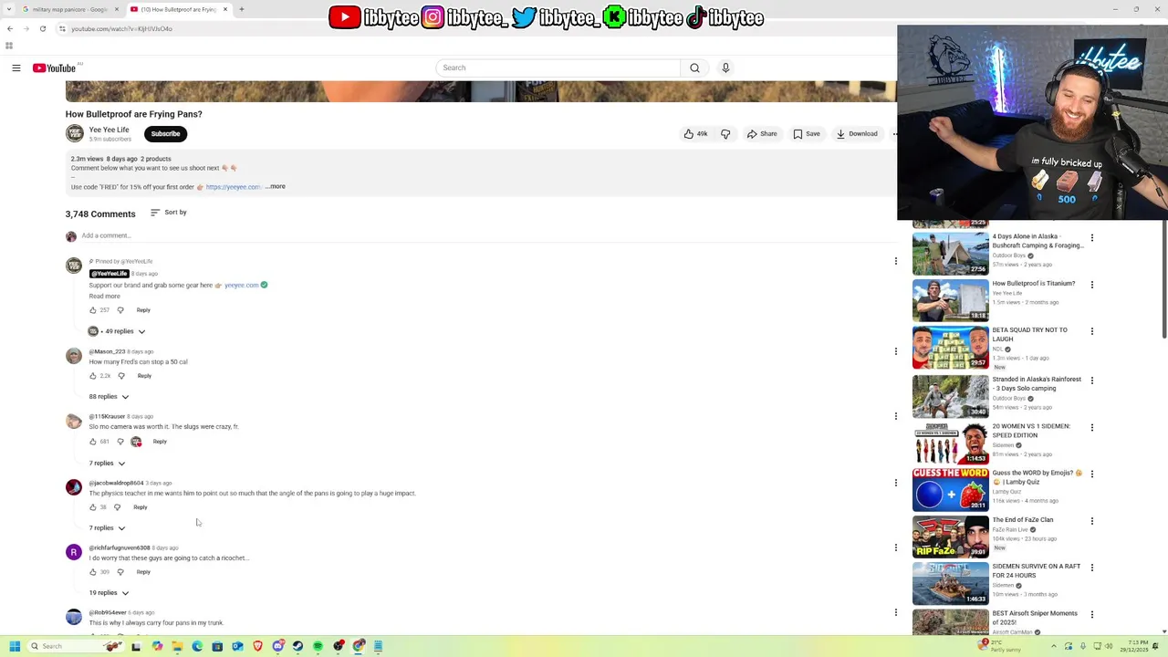Dislike Mason_223's 50 cal comment
1168x657 pixels.
pyautogui.click(x=121, y=376)
